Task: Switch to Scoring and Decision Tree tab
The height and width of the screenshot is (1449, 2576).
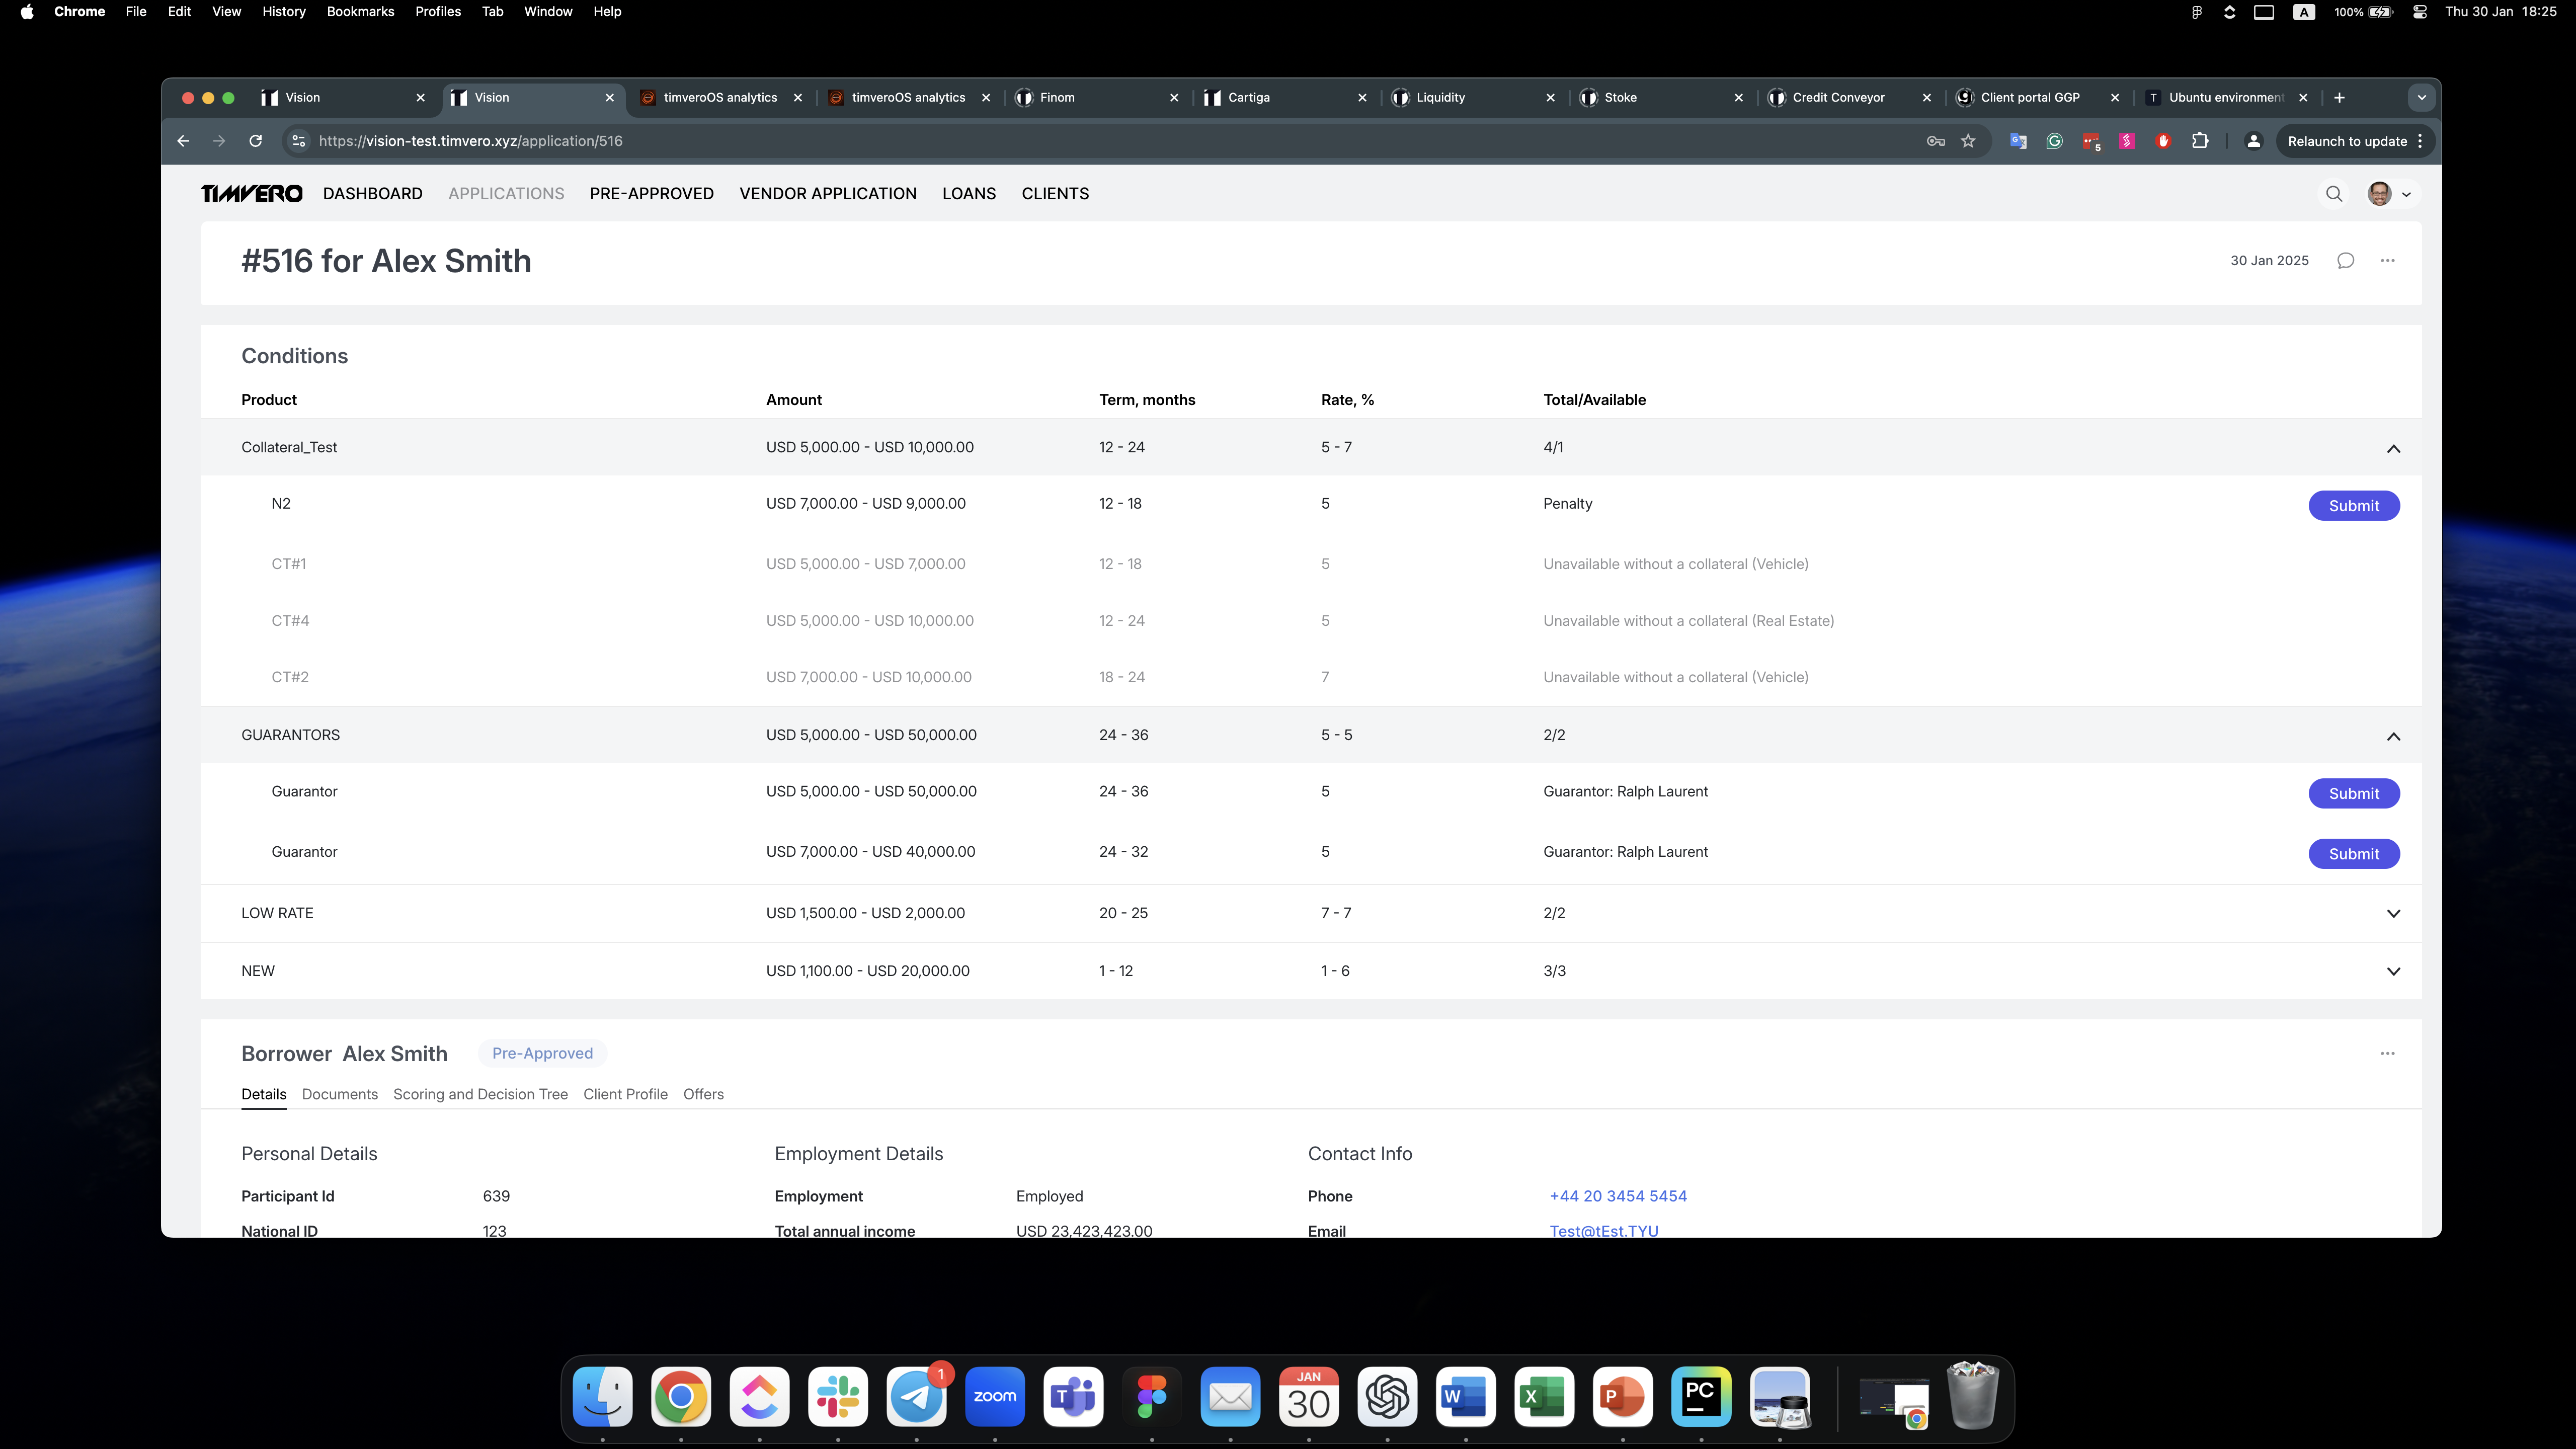Action: (x=480, y=1094)
